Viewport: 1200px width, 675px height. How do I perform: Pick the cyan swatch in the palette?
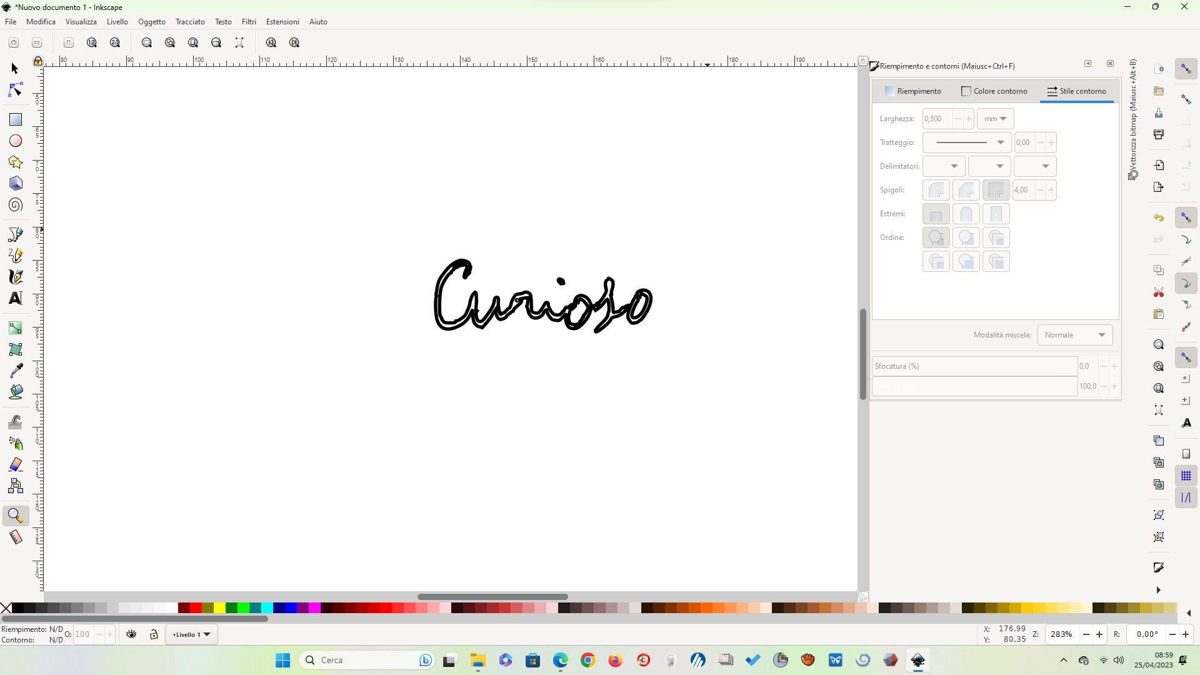267,607
